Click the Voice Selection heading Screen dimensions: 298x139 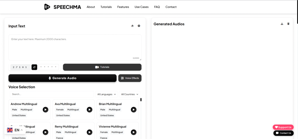(x=22, y=87)
